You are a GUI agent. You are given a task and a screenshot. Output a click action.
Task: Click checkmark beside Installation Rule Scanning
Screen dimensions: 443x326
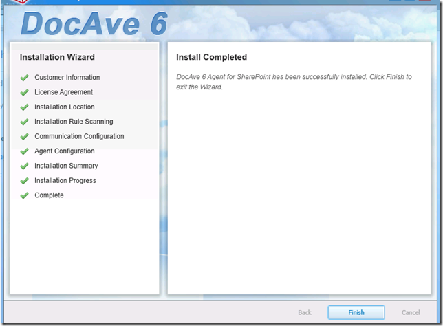point(25,122)
